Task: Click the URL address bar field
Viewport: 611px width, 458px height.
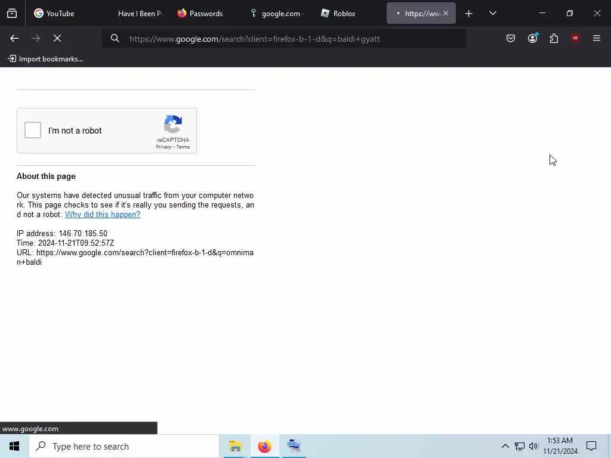Action: (283, 39)
